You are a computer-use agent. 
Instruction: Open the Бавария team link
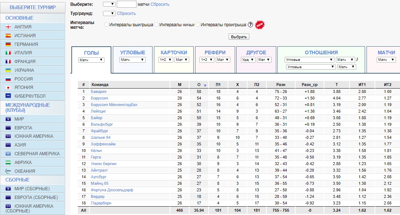tap(98, 92)
